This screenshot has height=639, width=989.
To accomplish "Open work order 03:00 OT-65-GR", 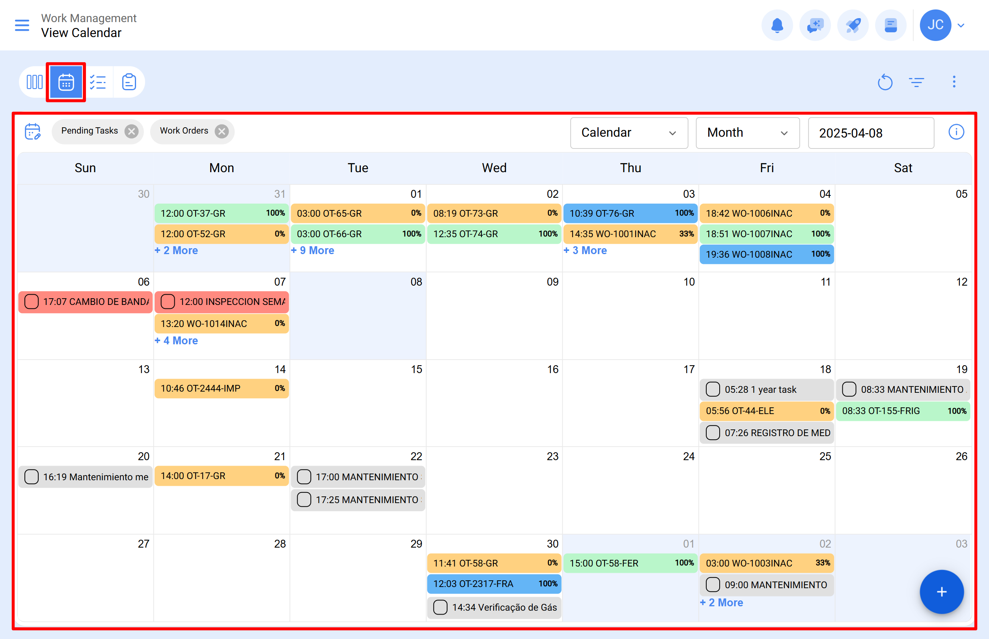I will (x=358, y=213).
